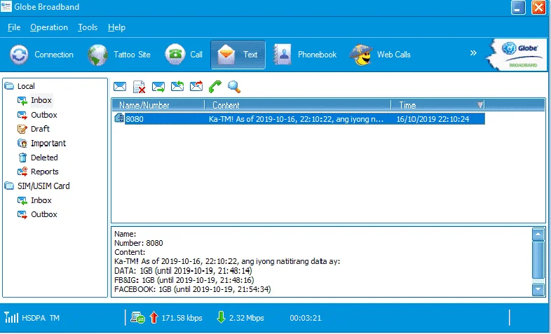Open the Tattoo Site globe icon
This screenshot has width=551, height=334.
[97, 55]
